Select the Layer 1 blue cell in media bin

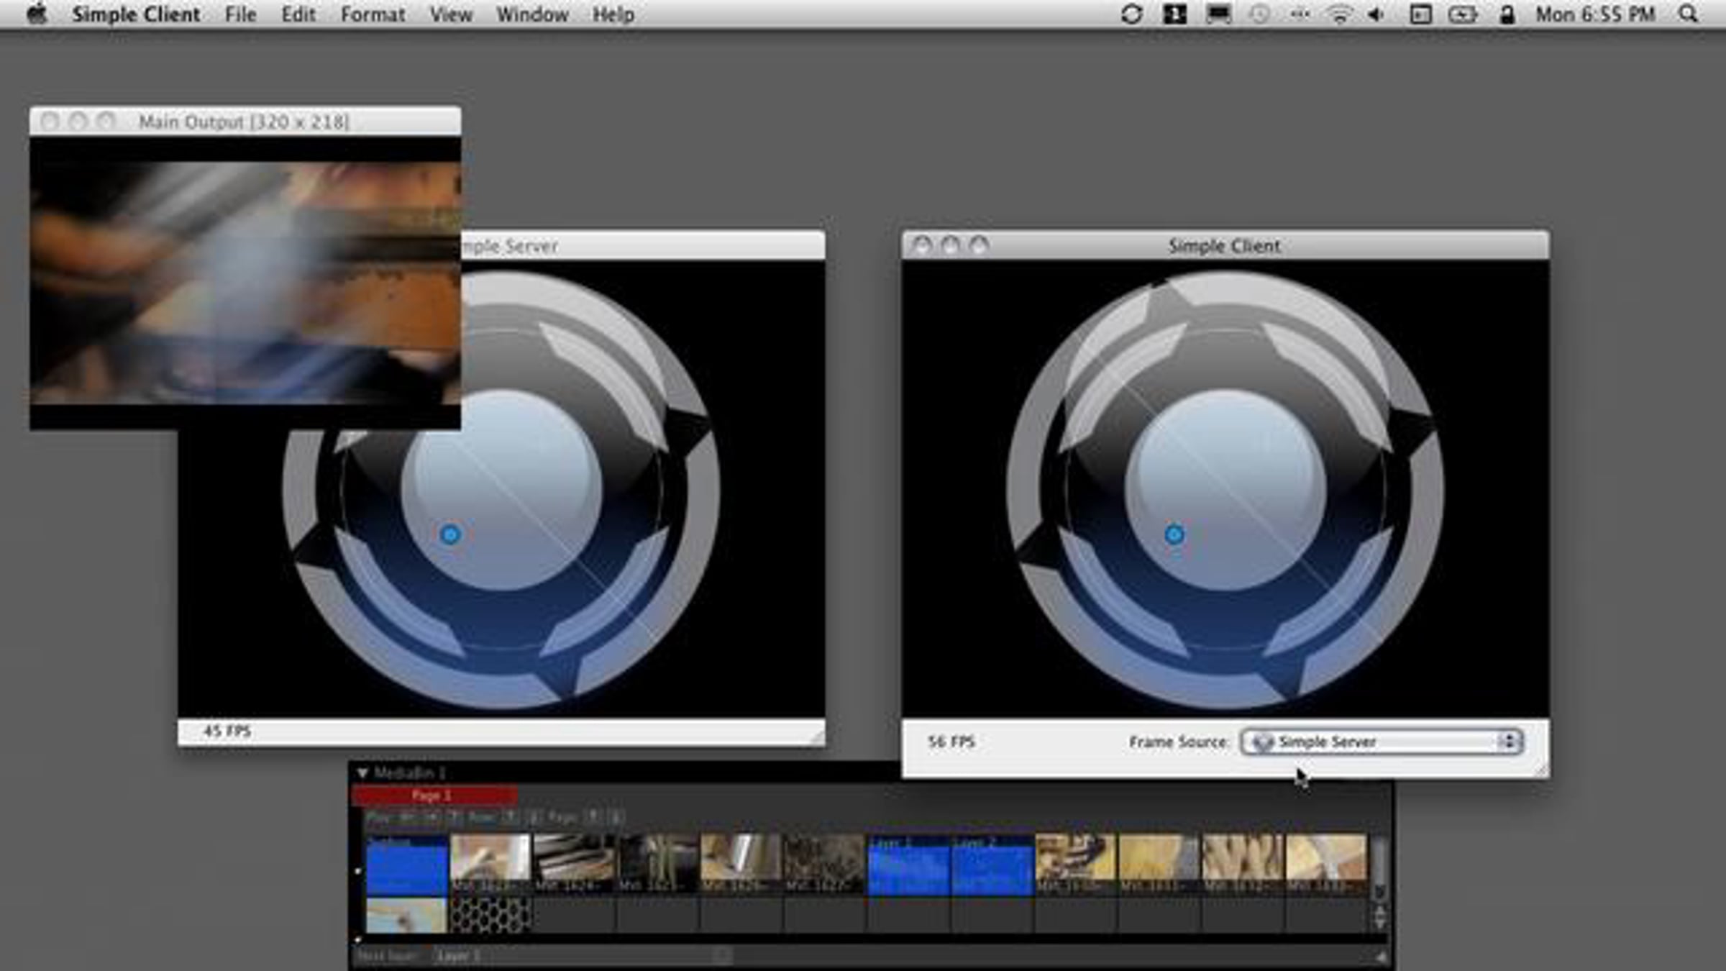click(909, 865)
